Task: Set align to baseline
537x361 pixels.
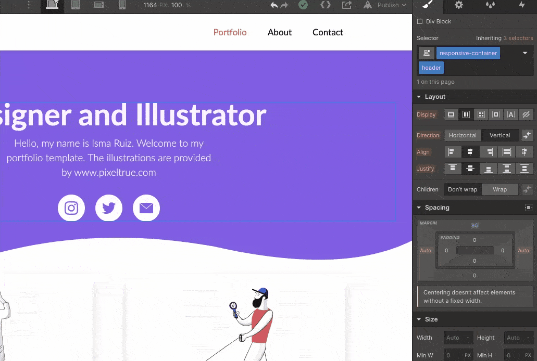Action: [524, 152]
